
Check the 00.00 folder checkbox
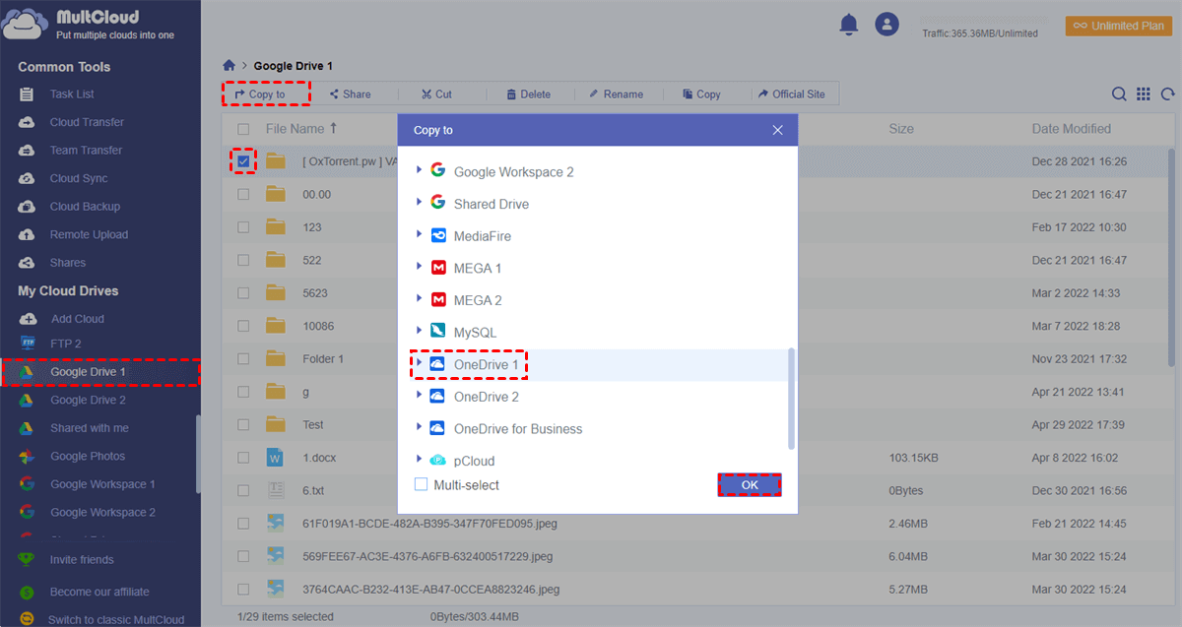coord(243,194)
